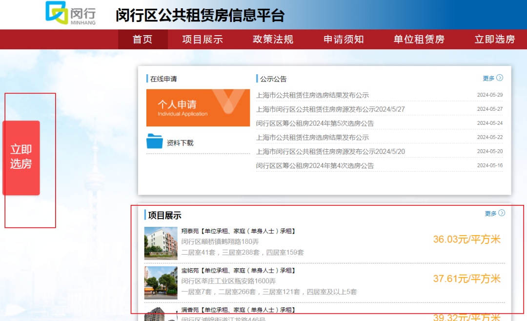
Task: Go to the 首页 nav tab
Action: (143, 40)
